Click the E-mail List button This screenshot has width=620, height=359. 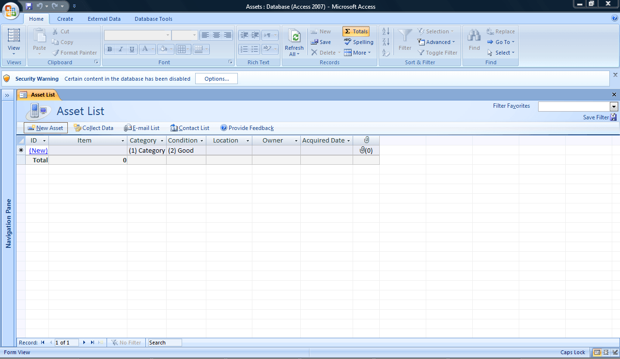coord(141,128)
